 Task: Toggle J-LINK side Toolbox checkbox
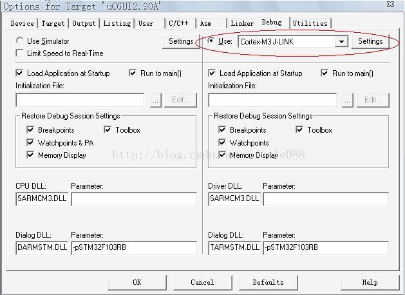click(299, 129)
